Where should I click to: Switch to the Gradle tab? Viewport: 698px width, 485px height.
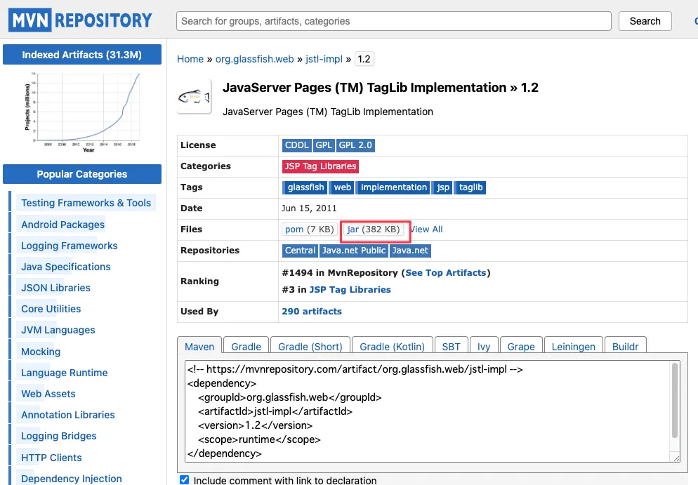pyautogui.click(x=246, y=347)
